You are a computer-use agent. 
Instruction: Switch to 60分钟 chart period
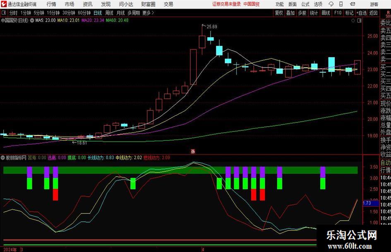click(84, 13)
